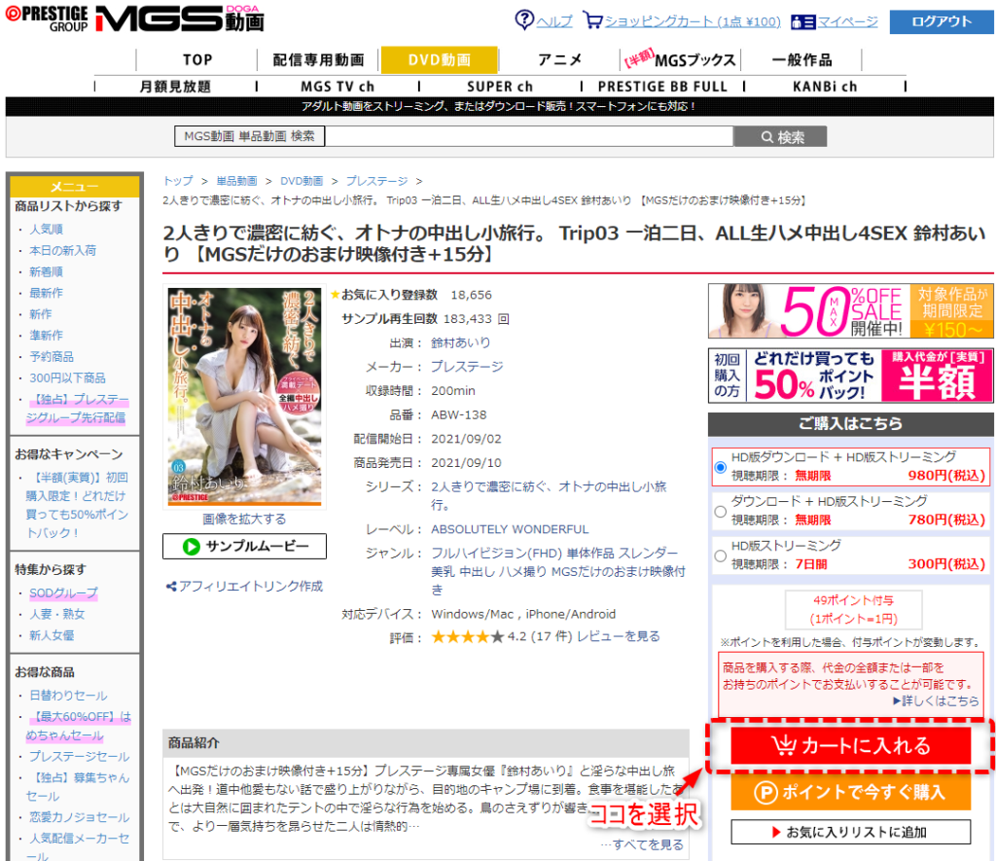Click the MGS動画 logo
Screen dimensions: 996x861
click(x=180, y=18)
